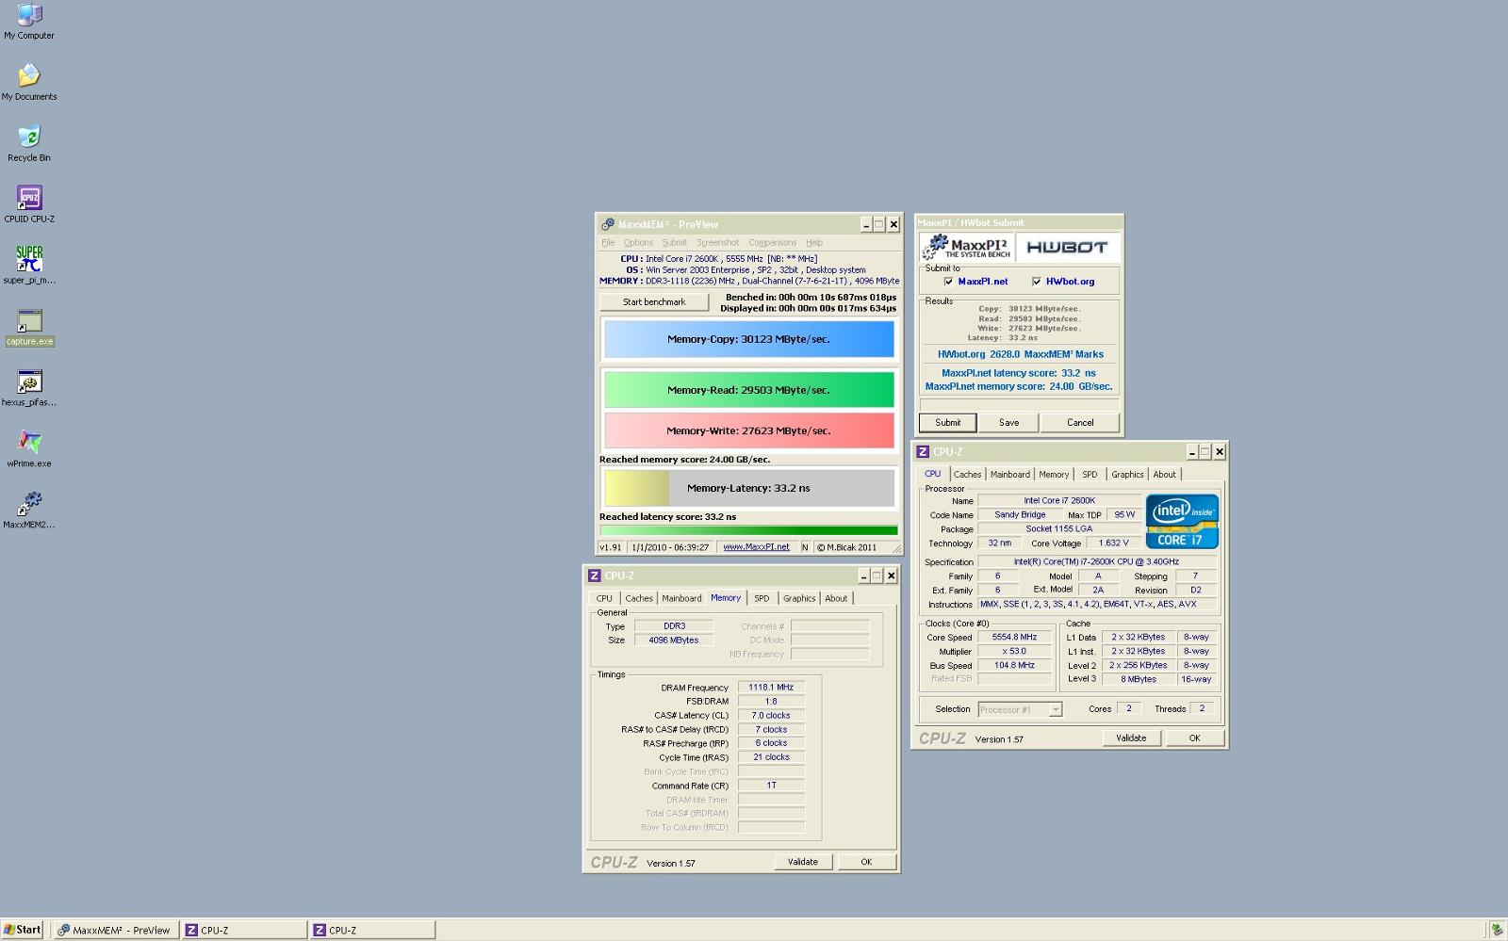Switch to Caches tab in Memory CPU-Z window

click(x=639, y=599)
